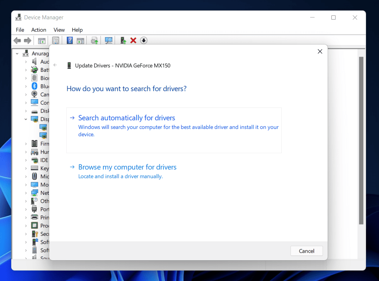Viewport: 379px width, 281px height.
Task: Select the Printers icon in device tree
Action: (x=34, y=217)
